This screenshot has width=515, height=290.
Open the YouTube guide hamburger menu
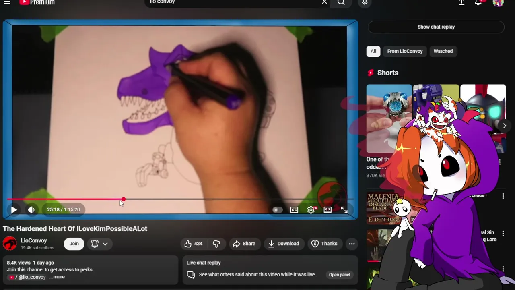tap(7, 2)
